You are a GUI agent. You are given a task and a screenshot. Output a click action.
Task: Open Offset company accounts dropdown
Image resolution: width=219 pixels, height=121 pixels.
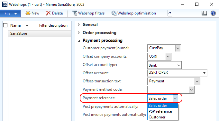click(168, 57)
